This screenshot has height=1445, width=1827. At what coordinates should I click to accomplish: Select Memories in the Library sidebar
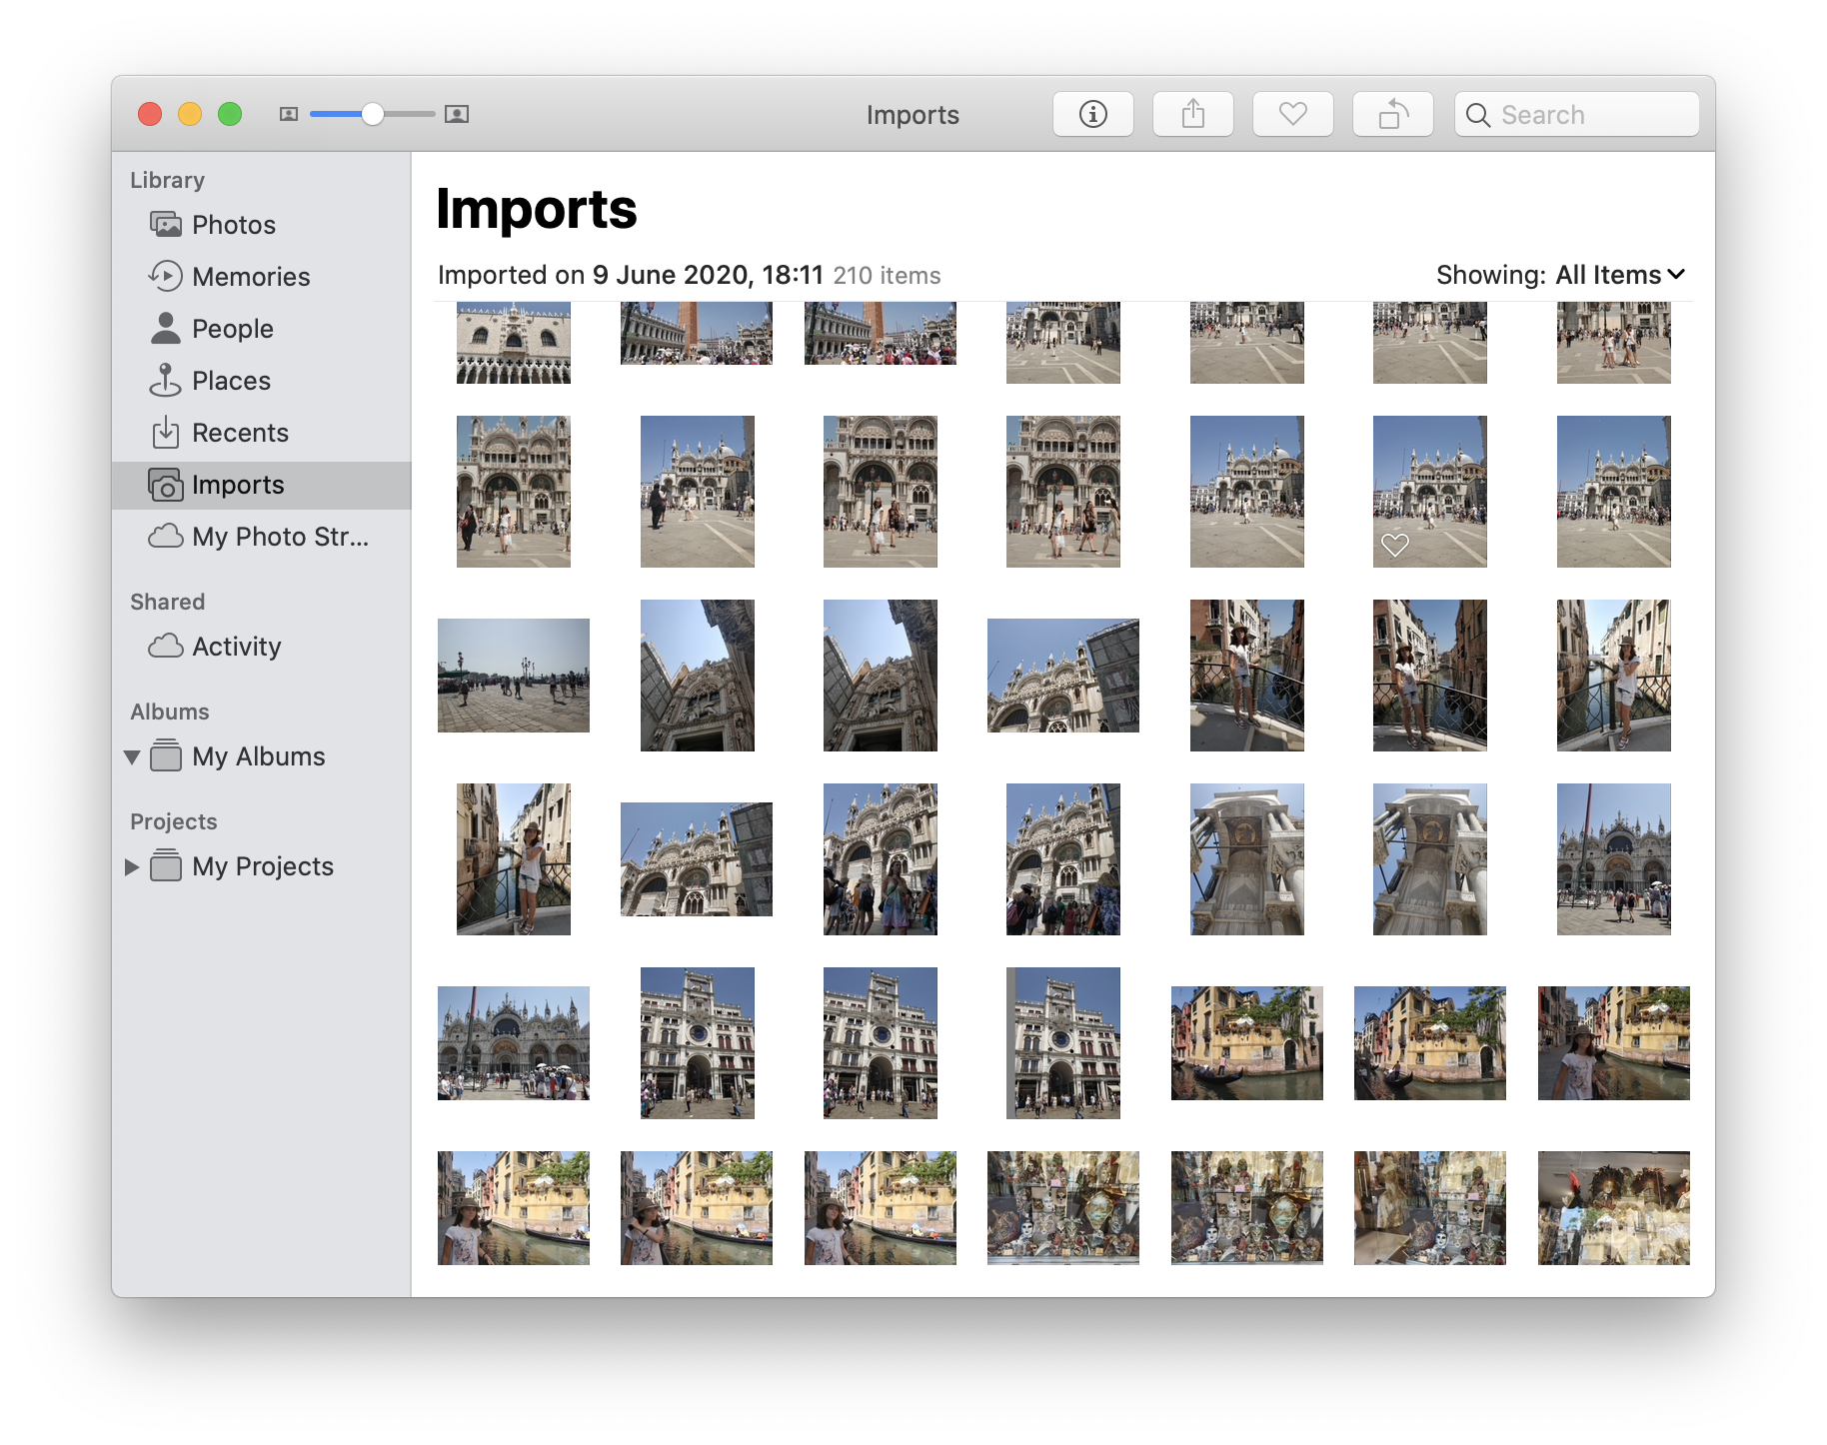(x=250, y=276)
